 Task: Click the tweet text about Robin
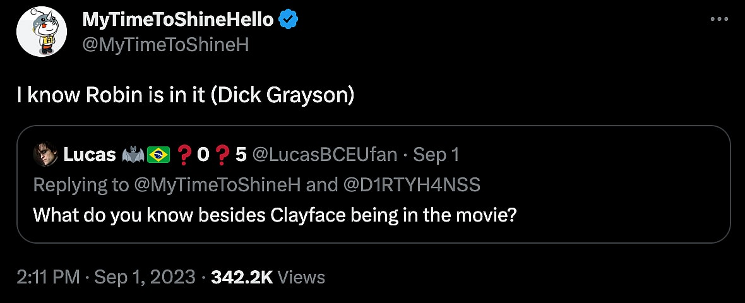tap(186, 95)
